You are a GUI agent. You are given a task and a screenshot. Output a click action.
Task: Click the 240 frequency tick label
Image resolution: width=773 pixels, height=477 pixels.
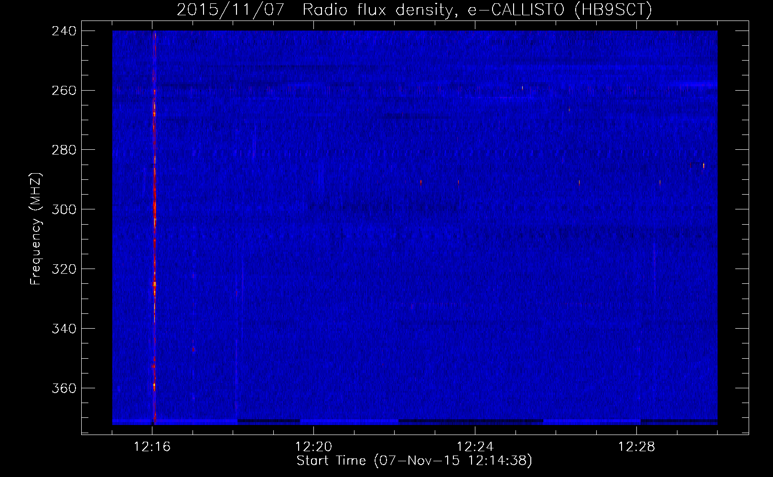64,31
